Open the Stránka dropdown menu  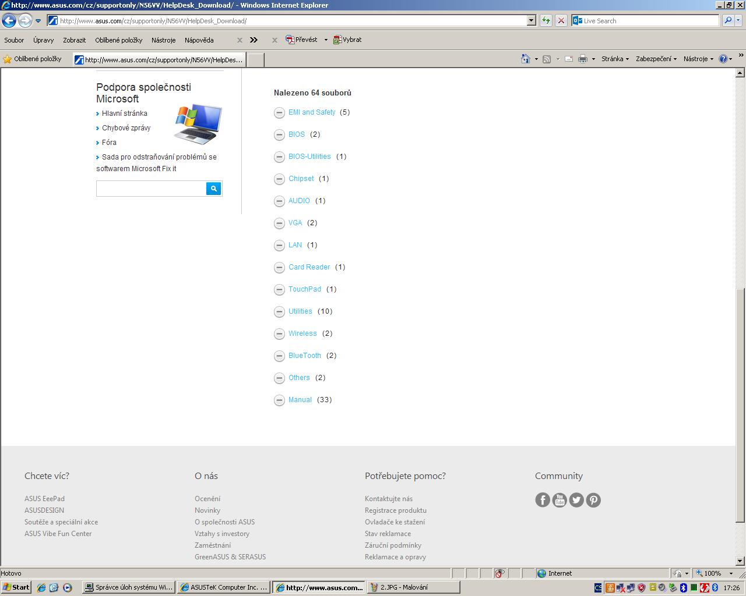(x=615, y=59)
